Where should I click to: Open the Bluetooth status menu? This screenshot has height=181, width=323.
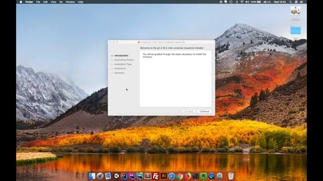(x=237, y=2)
